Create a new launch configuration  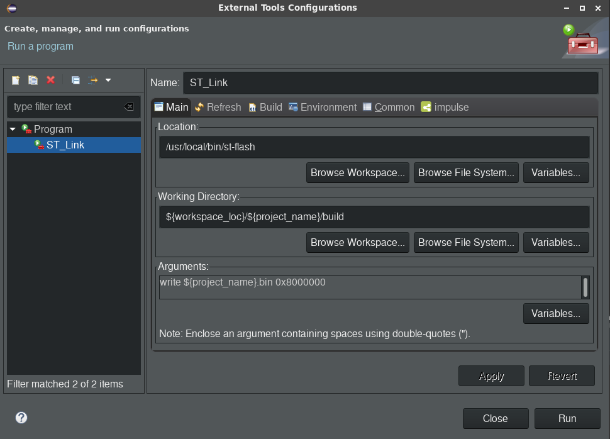(16, 80)
